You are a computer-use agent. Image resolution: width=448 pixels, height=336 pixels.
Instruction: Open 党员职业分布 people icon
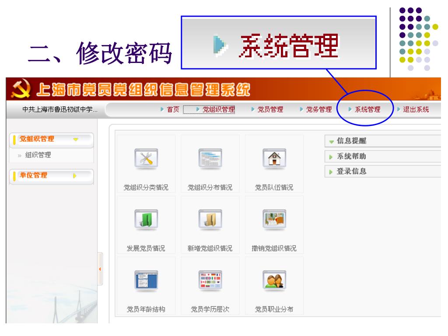click(x=274, y=280)
